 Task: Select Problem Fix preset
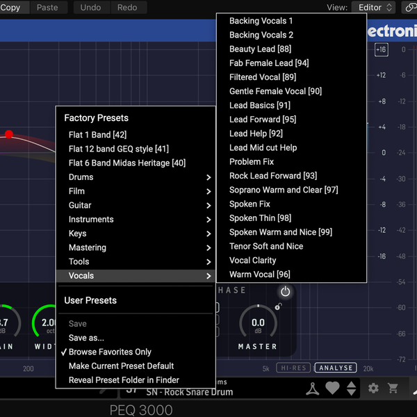click(291, 162)
